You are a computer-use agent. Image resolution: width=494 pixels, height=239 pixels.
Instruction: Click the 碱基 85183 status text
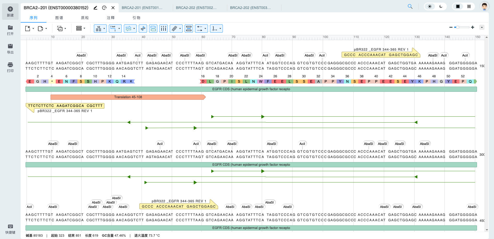click(34, 236)
